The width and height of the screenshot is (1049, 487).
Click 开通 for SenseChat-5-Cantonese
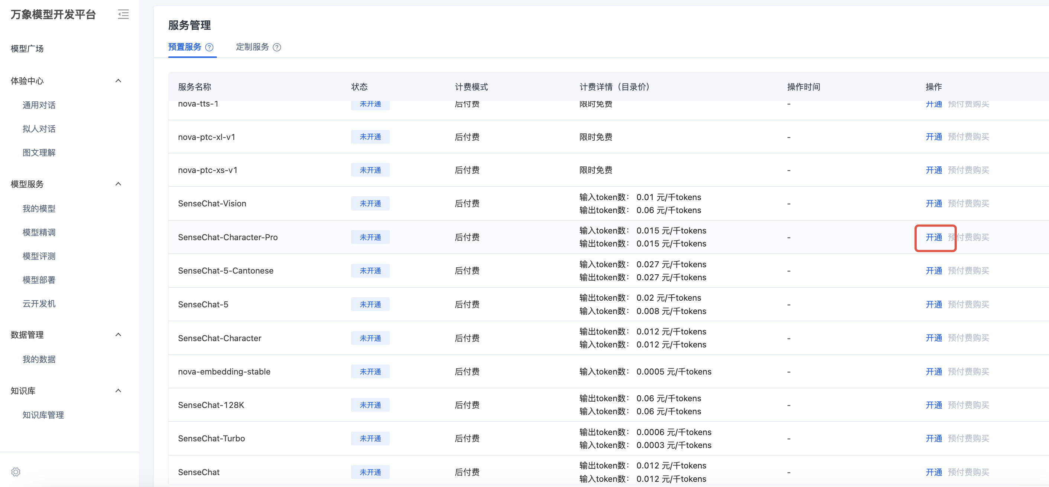coord(934,271)
